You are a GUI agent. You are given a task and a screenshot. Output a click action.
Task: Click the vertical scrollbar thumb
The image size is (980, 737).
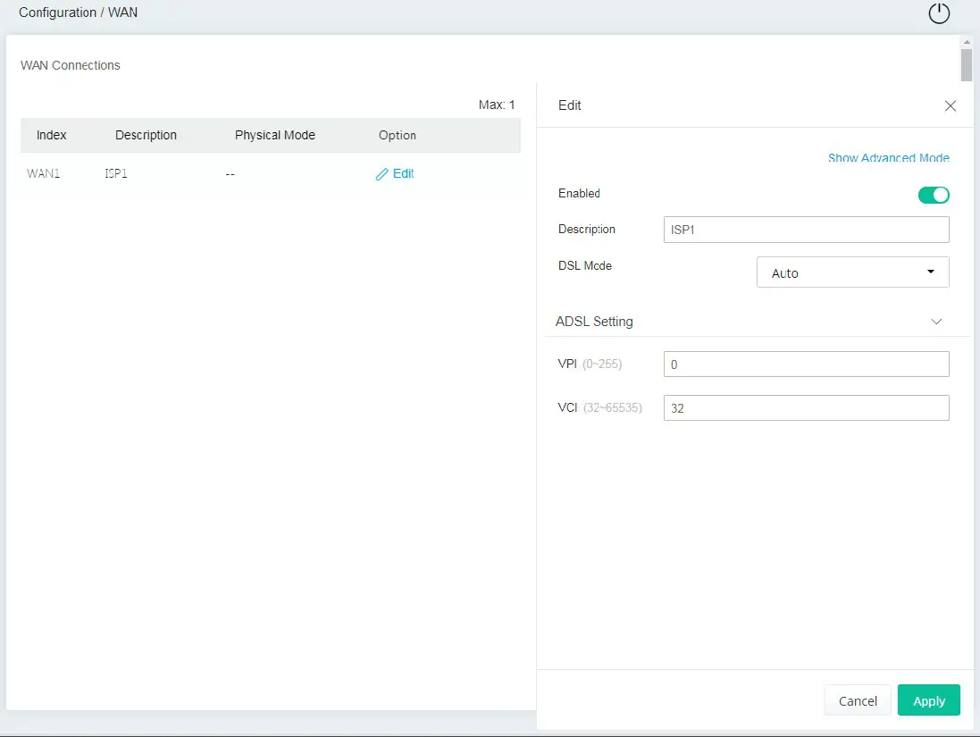click(x=966, y=65)
